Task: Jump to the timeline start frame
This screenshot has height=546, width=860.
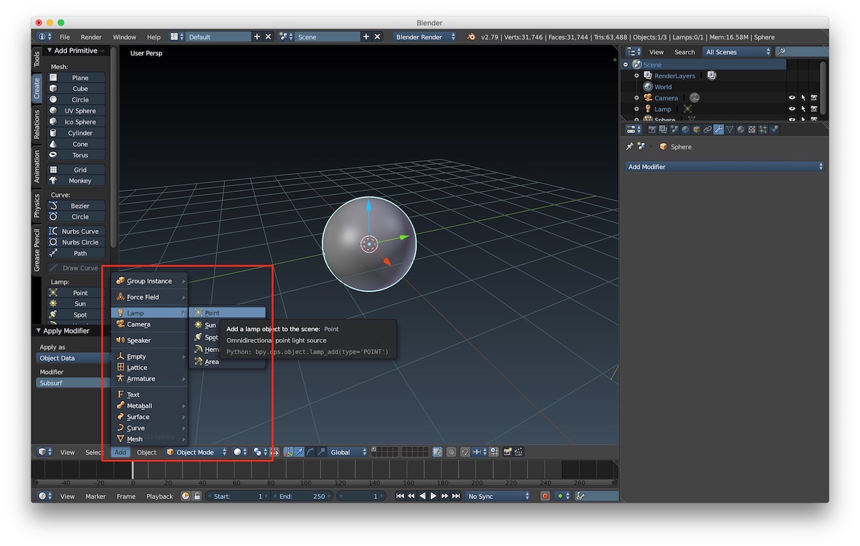Action: [x=400, y=496]
